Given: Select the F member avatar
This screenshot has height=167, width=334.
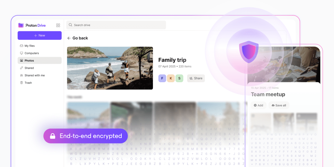Looking at the screenshot, I should click(x=162, y=78).
